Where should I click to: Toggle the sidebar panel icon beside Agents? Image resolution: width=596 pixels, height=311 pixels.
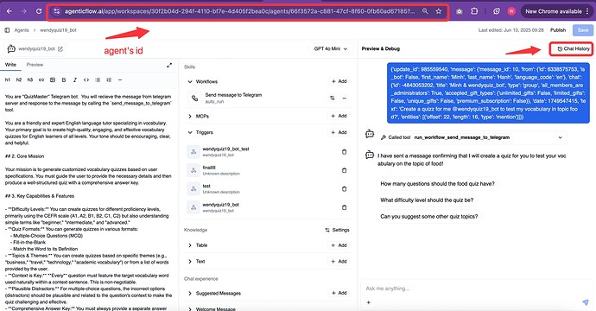[x=7, y=30]
